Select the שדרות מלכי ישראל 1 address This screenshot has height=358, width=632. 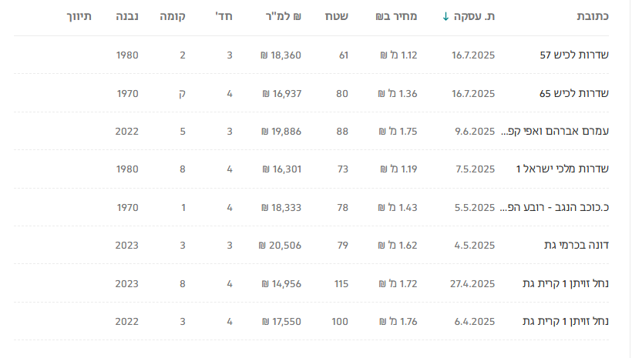[563, 169]
